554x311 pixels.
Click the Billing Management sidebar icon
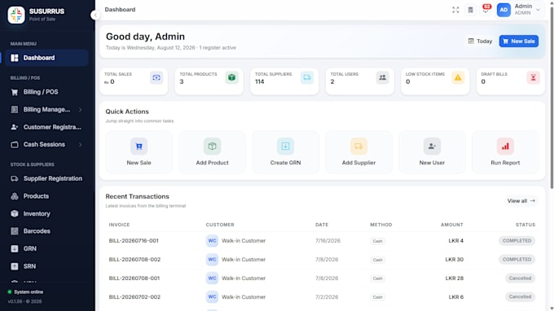click(x=15, y=110)
